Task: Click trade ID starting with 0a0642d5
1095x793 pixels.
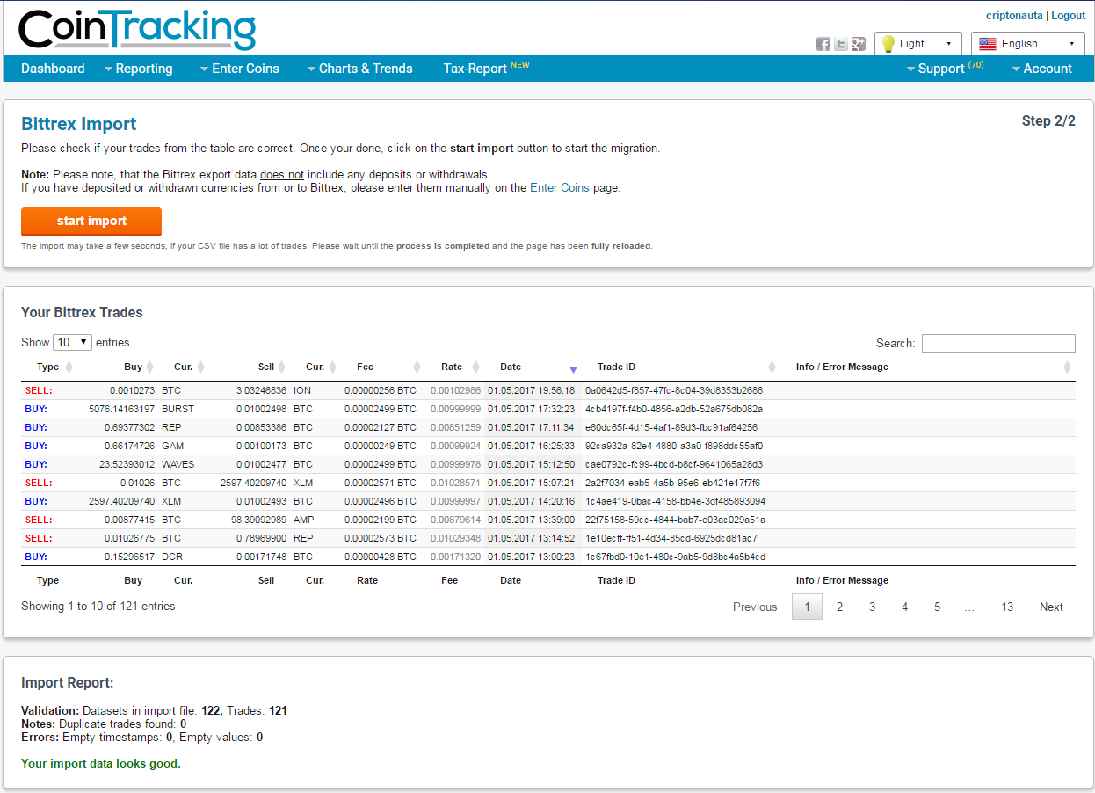Action: pos(674,390)
